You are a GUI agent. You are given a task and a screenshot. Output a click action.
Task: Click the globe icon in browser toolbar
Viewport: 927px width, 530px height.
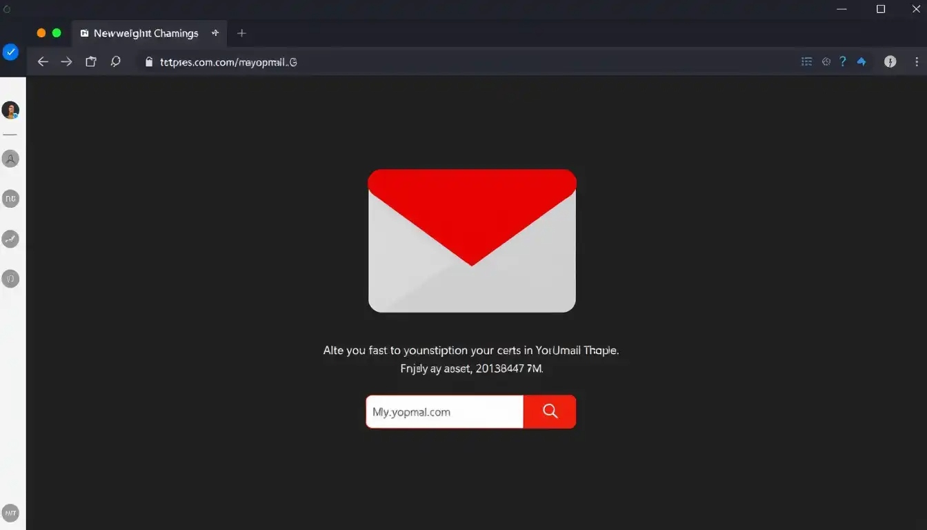826,61
